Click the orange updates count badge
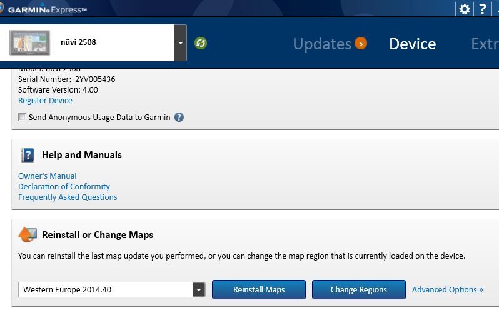 tap(361, 43)
